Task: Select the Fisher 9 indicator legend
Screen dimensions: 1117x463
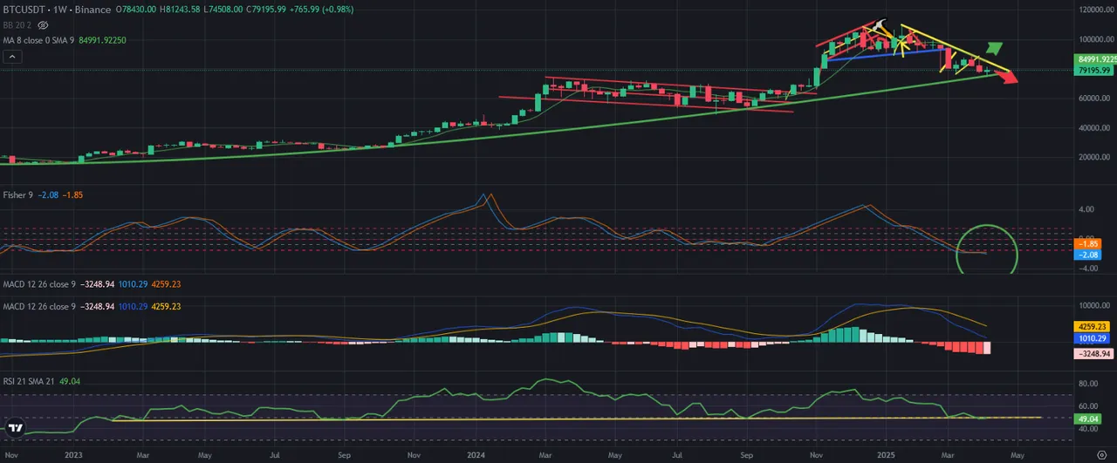Action: 17,194
